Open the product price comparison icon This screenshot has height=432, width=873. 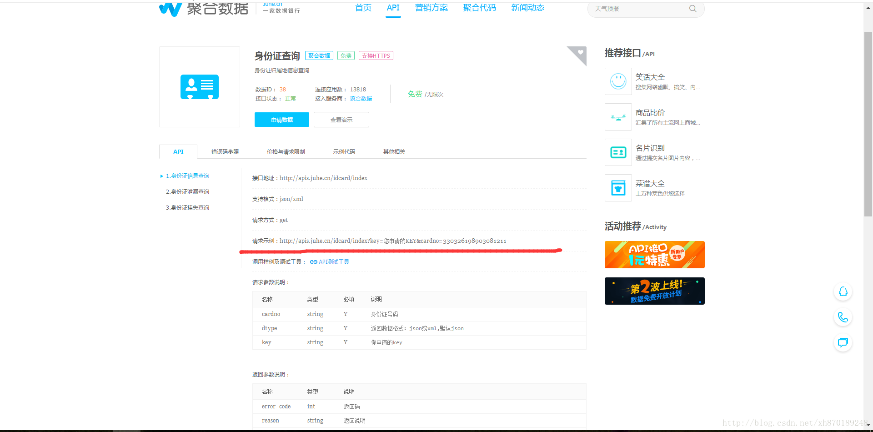pos(618,117)
